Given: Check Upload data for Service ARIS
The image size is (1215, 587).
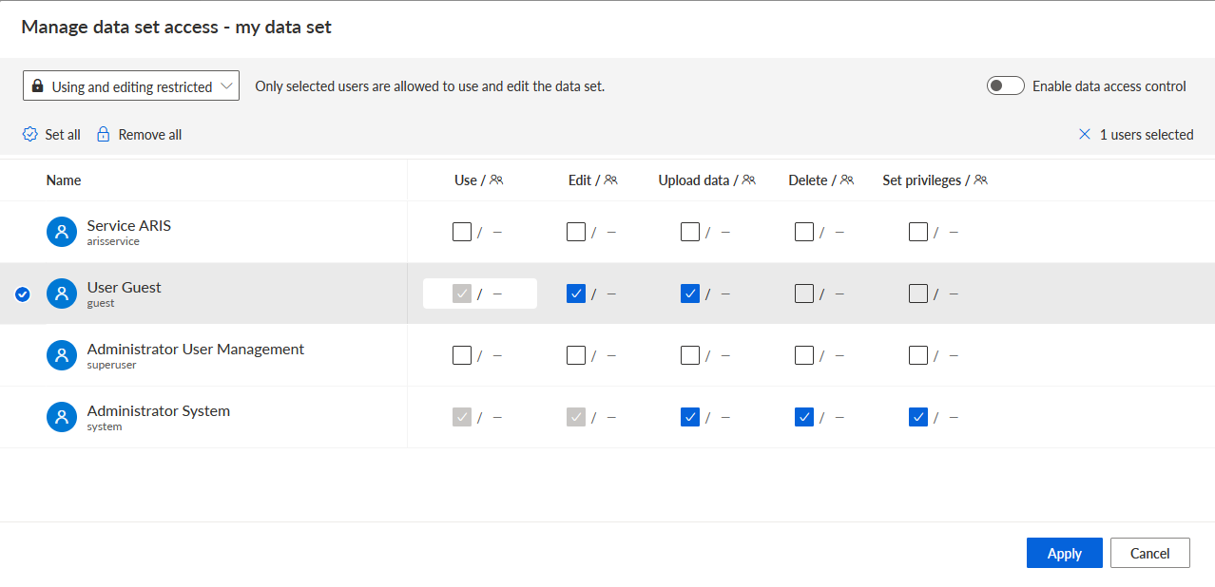Looking at the screenshot, I should coord(690,232).
